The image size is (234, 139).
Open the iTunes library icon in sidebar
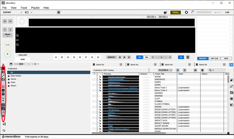3,83
